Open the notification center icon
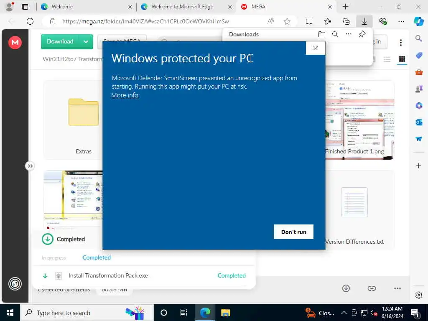This screenshot has height=321, width=428. (415, 313)
